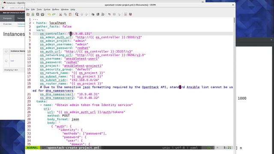Screen dimensions: 274x154
Task: Toggle the select-all instances checkbox
Action: pyautogui.click(x=6, y=51)
